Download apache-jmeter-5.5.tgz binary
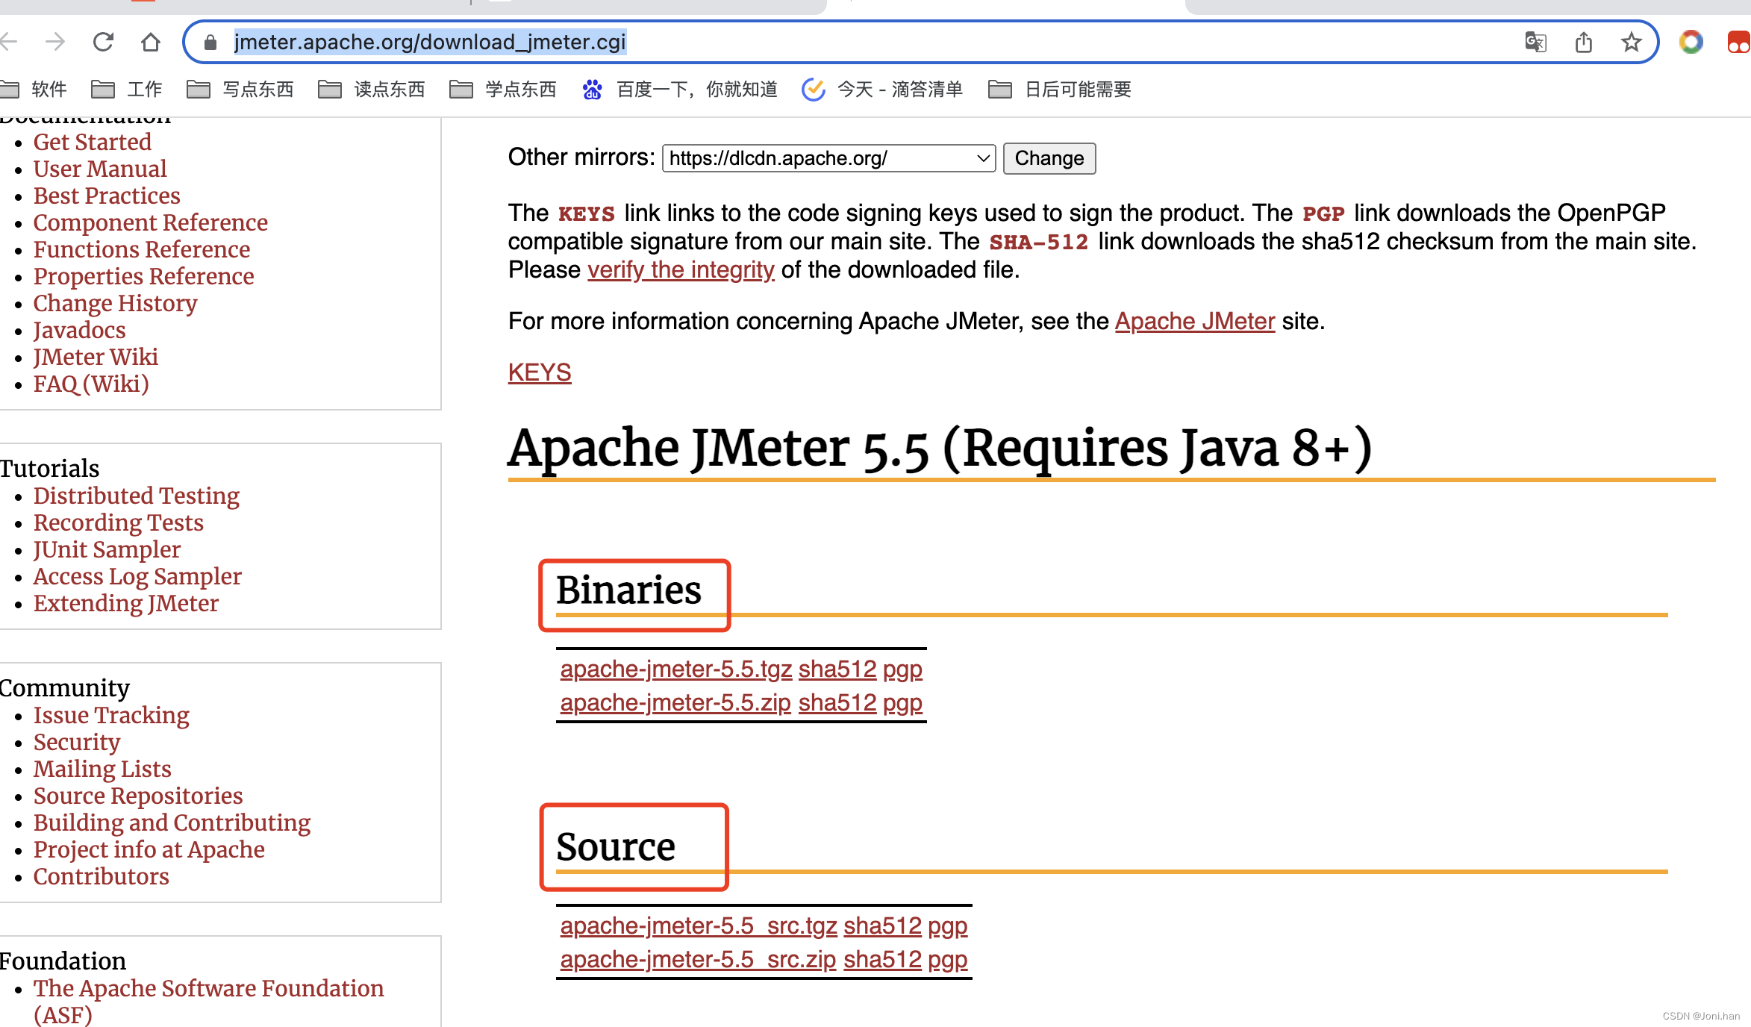 (676, 669)
